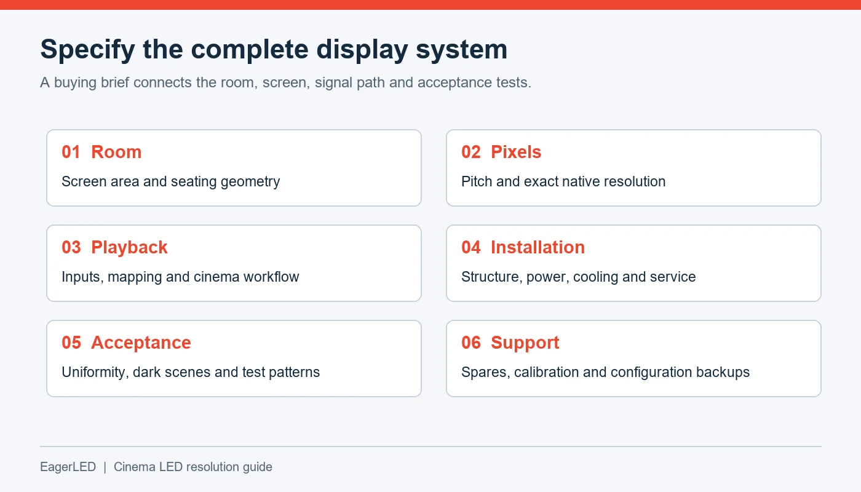Click the "EagerLED" footer brand name
Viewport: 861px width, 492px height.
(68, 467)
